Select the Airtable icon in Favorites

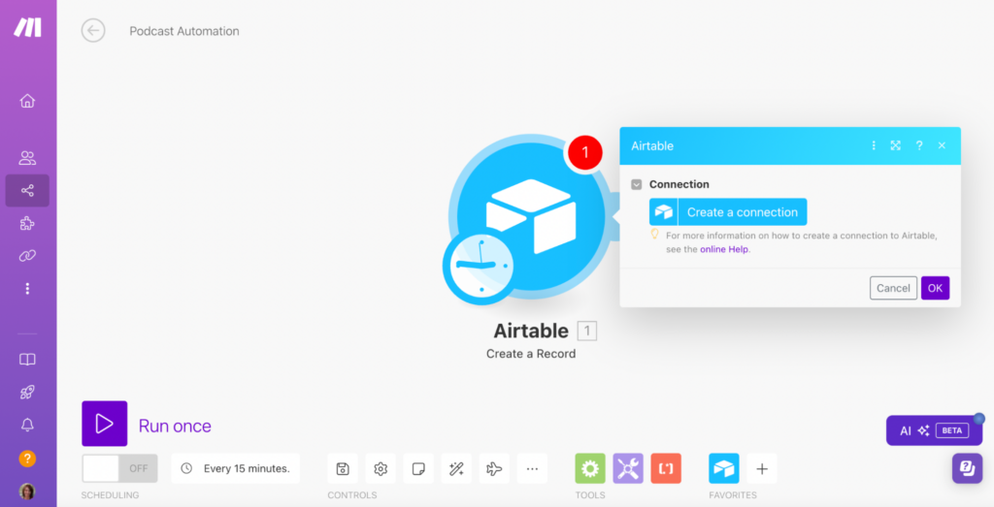pyautogui.click(x=723, y=469)
